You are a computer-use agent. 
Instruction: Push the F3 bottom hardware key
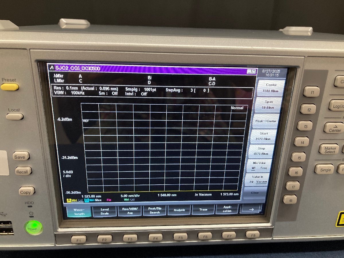[130, 238]
